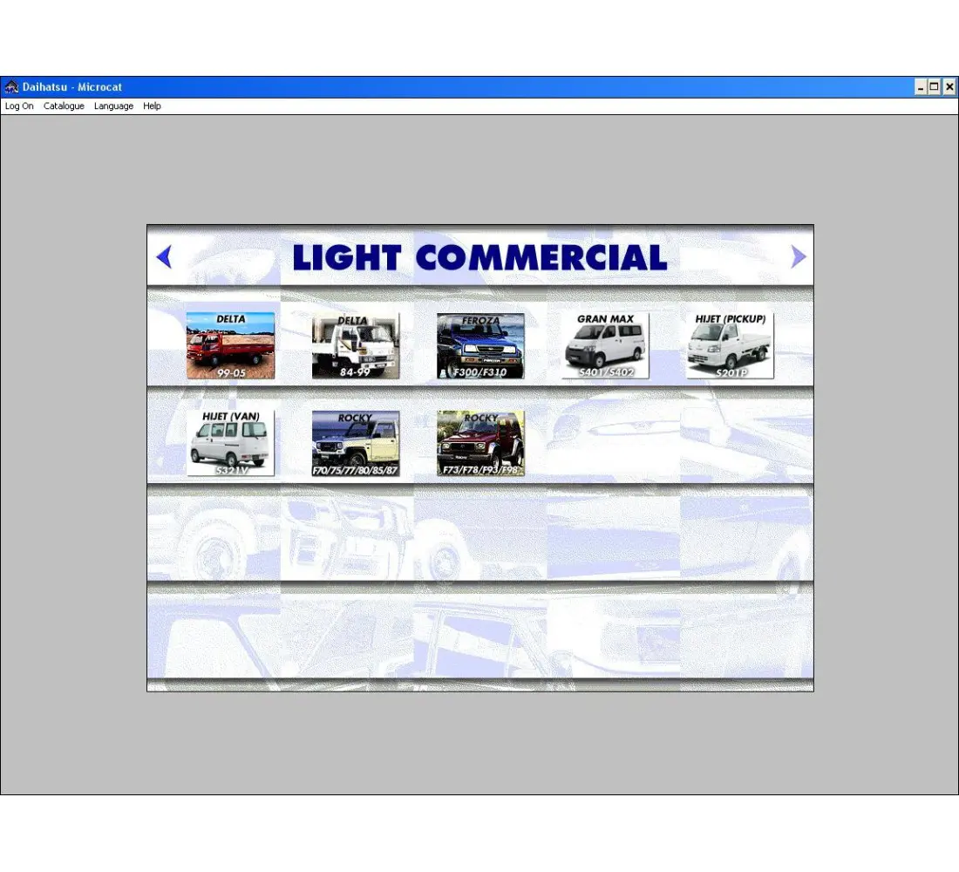Screen dimensions: 959x872
Task: Go to next vehicle category with right arrow
Action: coord(798,257)
